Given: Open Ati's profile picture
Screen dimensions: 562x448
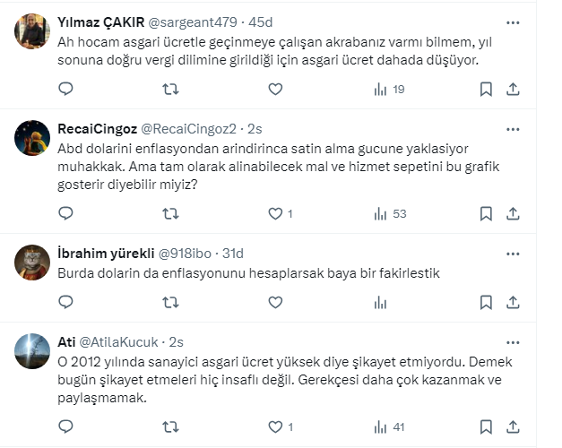Looking at the screenshot, I should [x=33, y=350].
